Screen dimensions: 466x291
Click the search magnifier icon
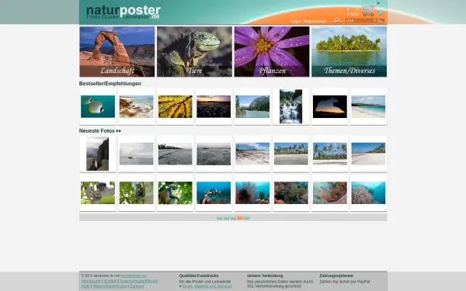tap(337, 20)
